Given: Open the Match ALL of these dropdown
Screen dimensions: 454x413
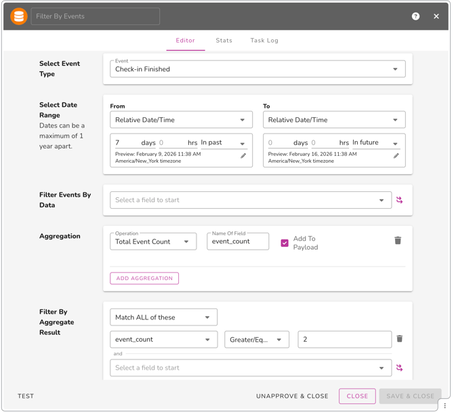Looking at the screenshot, I should tap(163, 317).
